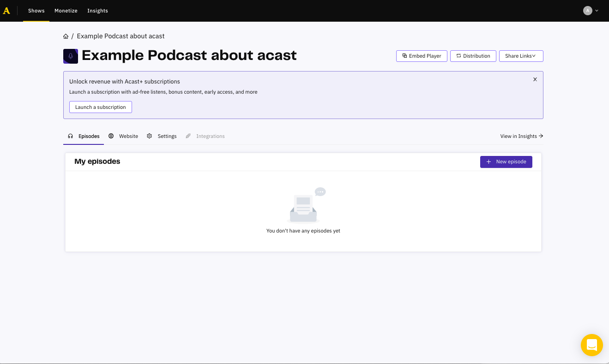Go to home via breadcrumb house icon
This screenshot has height=364, width=609.
click(66, 36)
